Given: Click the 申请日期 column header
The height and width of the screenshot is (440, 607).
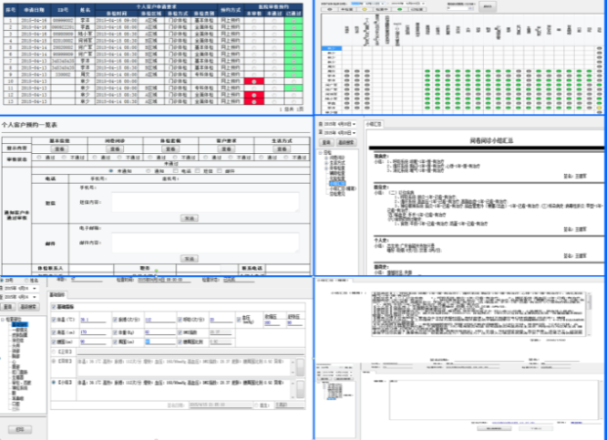Looking at the screenshot, I should (x=34, y=10).
